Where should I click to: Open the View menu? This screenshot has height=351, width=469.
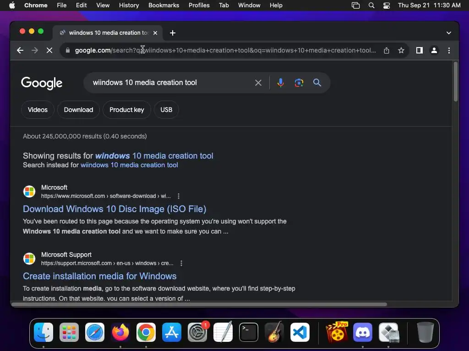(103, 5)
